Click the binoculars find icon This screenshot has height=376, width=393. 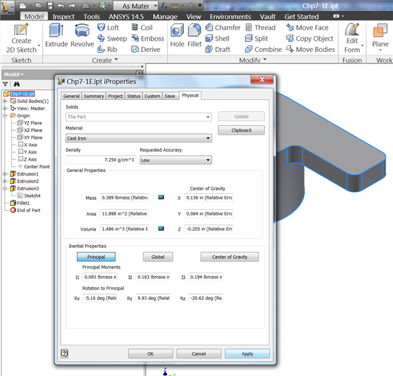(x=17, y=84)
